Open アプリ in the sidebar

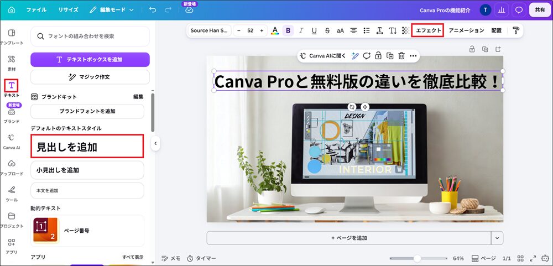pos(12,246)
